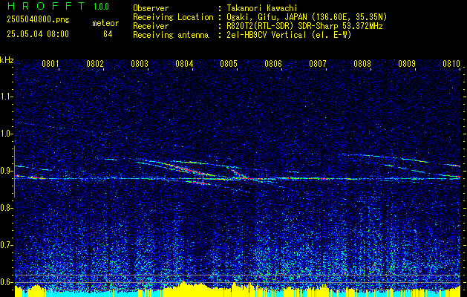The image size is (467, 297).
Task: Click the meteor count value 64
Action: point(108,34)
